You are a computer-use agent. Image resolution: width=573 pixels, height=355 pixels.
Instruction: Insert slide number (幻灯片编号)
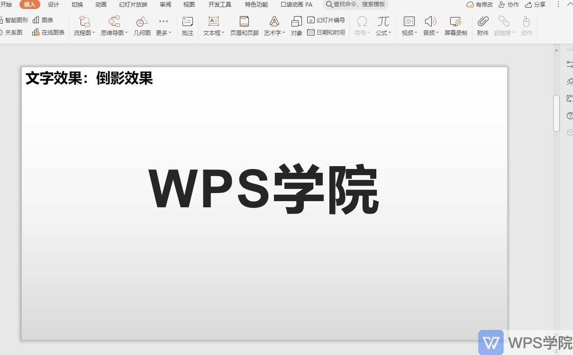click(x=326, y=20)
